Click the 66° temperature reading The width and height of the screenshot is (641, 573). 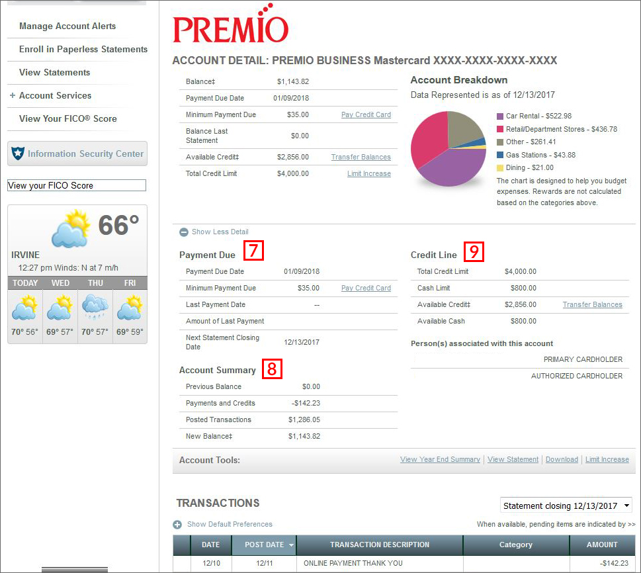point(118,226)
